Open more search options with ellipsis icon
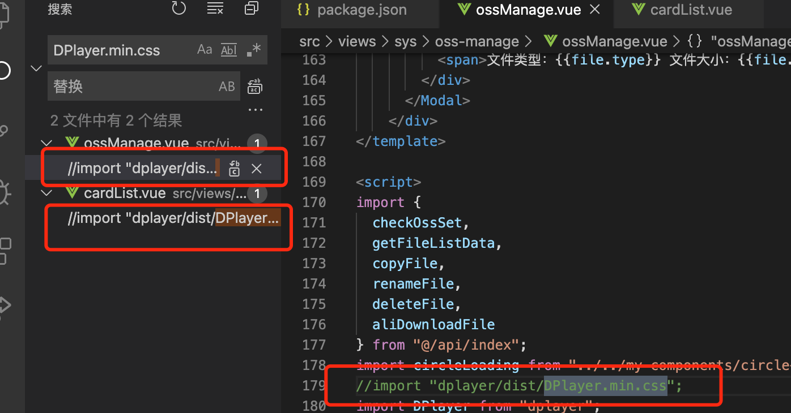The width and height of the screenshot is (791, 413). (254, 110)
